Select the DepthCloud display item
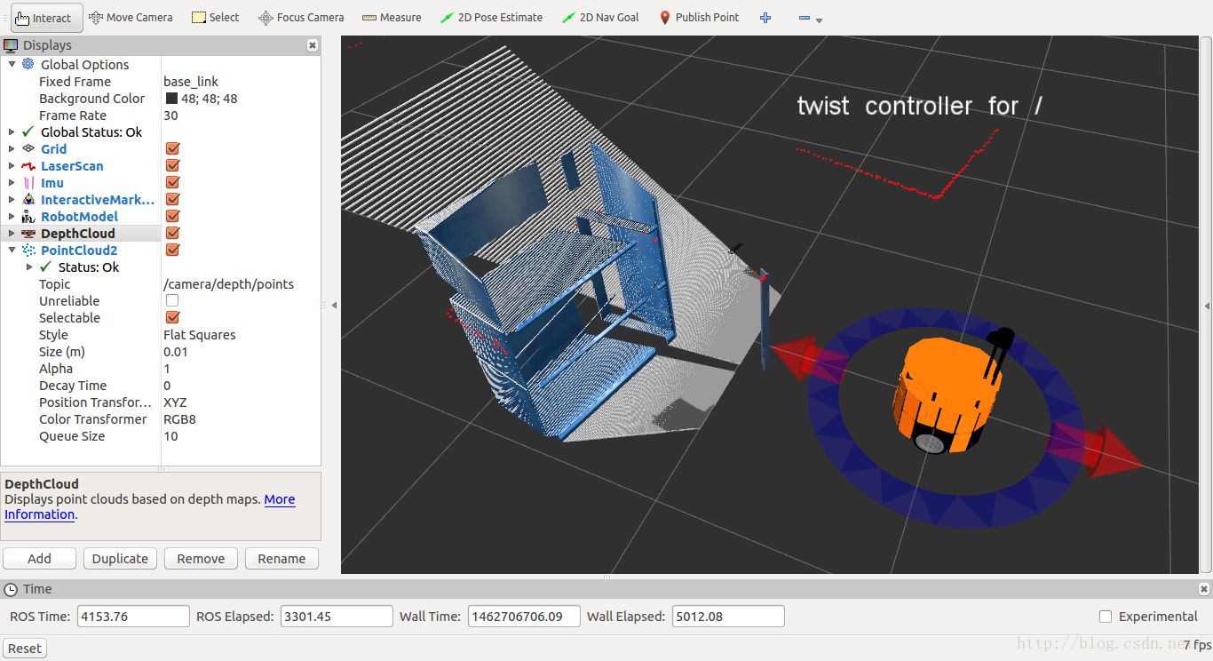 (77, 234)
